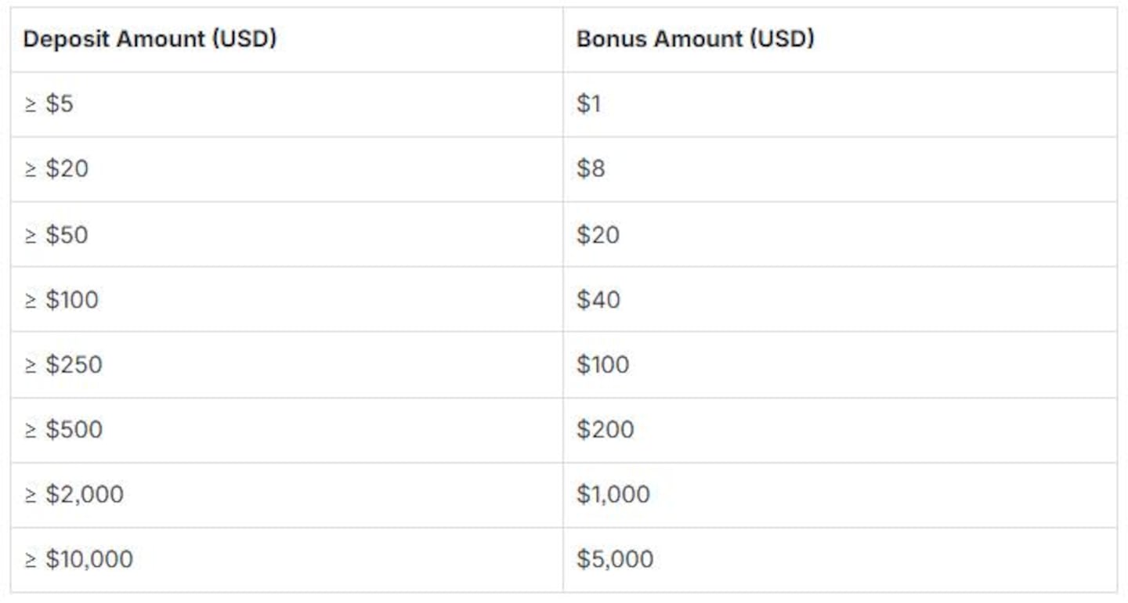Click the $1,000 bonus amount cell
Viewport: 1128px width, 603px height.
613,494
